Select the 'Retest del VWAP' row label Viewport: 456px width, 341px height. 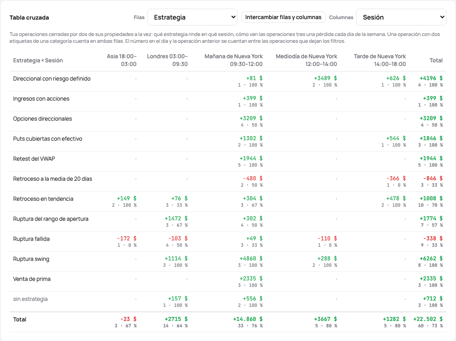[x=34, y=159]
